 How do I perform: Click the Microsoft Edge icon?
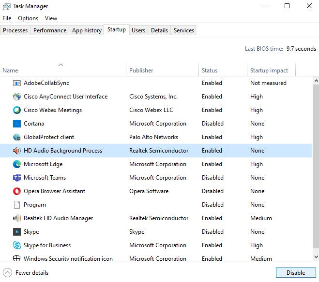click(16, 164)
